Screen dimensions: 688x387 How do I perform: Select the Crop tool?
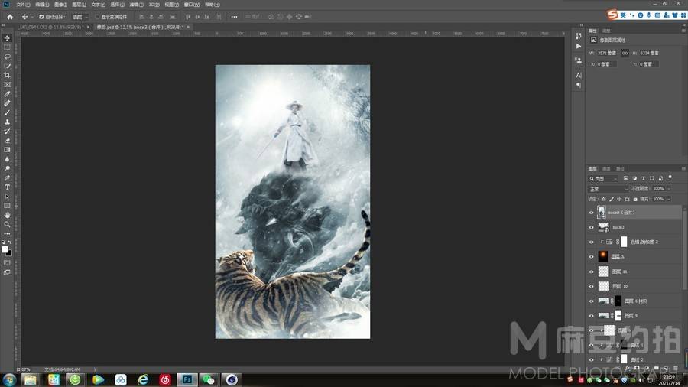7,76
